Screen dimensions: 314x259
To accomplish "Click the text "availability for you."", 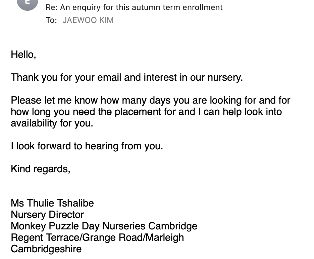I will (52, 123).
